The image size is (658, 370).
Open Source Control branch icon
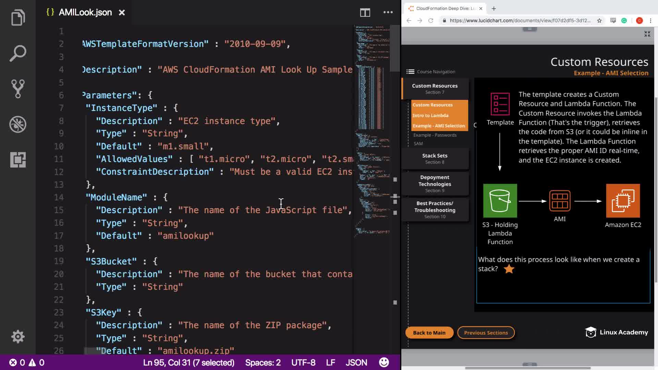tap(18, 89)
